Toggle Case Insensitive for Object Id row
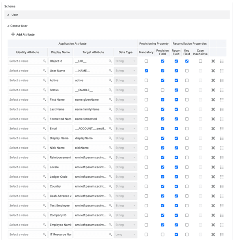The height and width of the screenshot is (244, 235). (200, 61)
